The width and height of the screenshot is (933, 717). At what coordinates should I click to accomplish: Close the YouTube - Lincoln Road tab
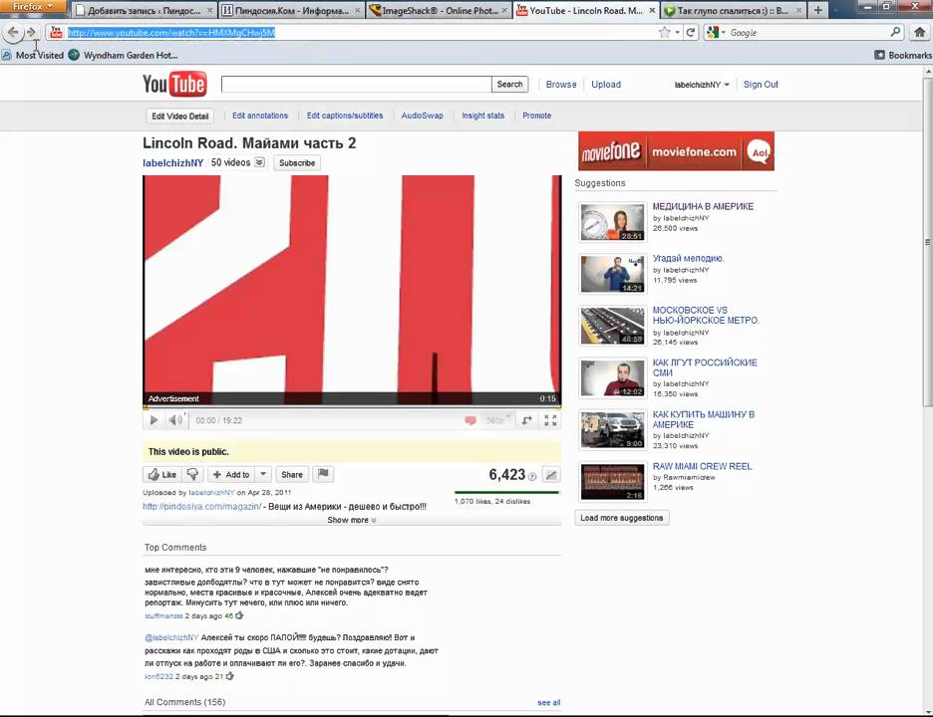[652, 11]
